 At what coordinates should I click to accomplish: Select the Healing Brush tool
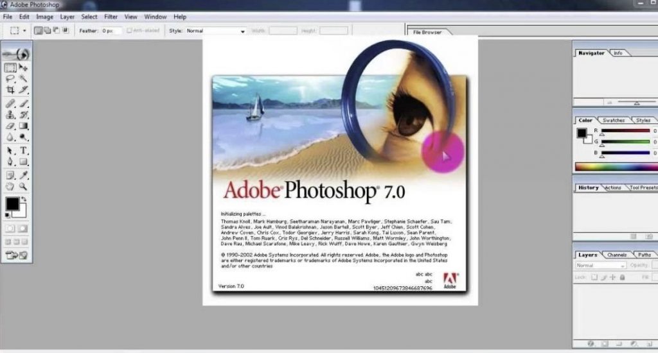10,103
